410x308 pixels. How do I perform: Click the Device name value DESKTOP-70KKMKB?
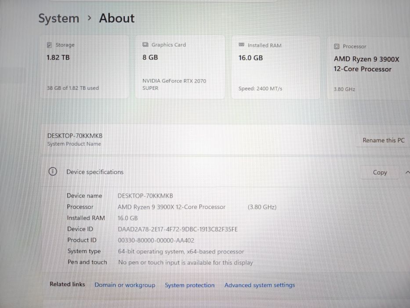[145, 196]
